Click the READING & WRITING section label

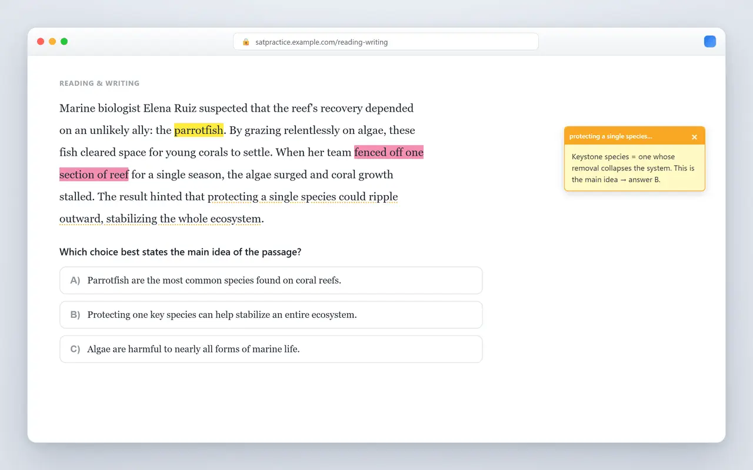(99, 83)
